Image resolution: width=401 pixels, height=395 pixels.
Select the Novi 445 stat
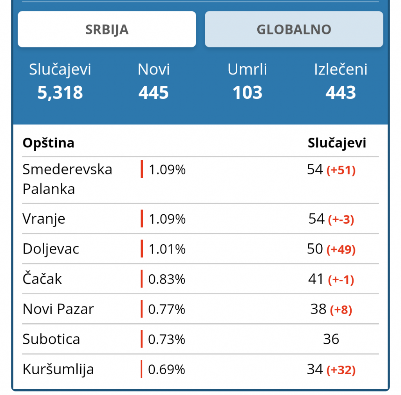coord(154,81)
